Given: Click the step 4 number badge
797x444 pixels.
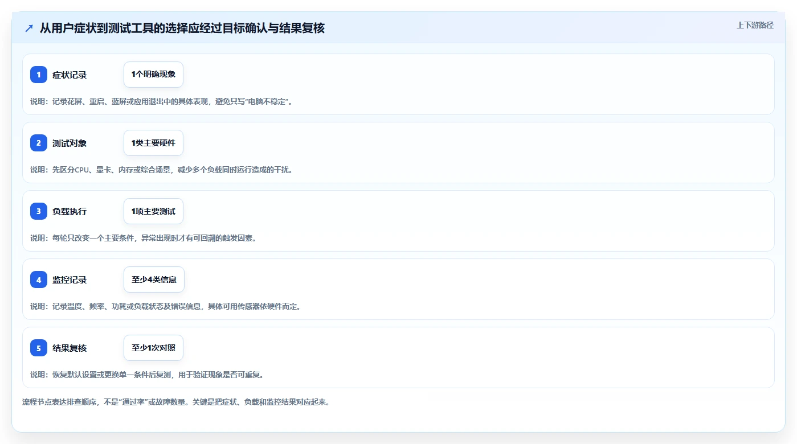Looking at the screenshot, I should click(39, 279).
